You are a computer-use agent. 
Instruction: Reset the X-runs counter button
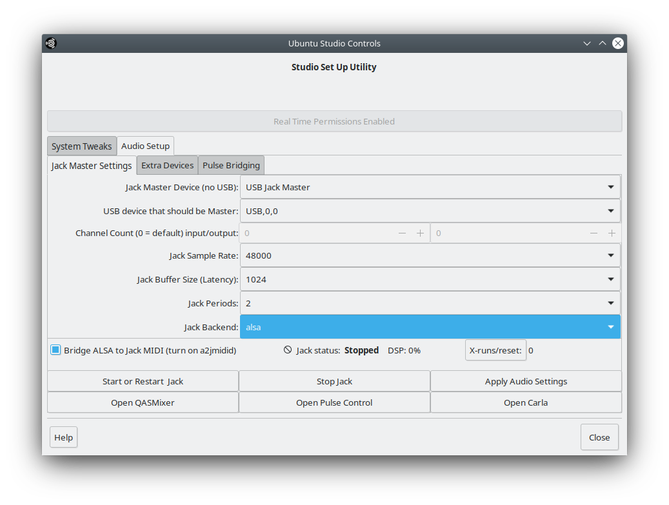click(495, 350)
